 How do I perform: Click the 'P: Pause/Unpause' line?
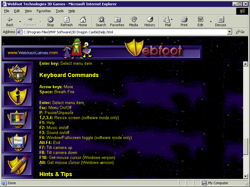click(56, 113)
